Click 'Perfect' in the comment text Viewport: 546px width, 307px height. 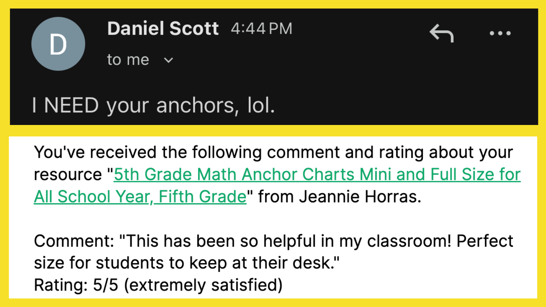click(485, 241)
